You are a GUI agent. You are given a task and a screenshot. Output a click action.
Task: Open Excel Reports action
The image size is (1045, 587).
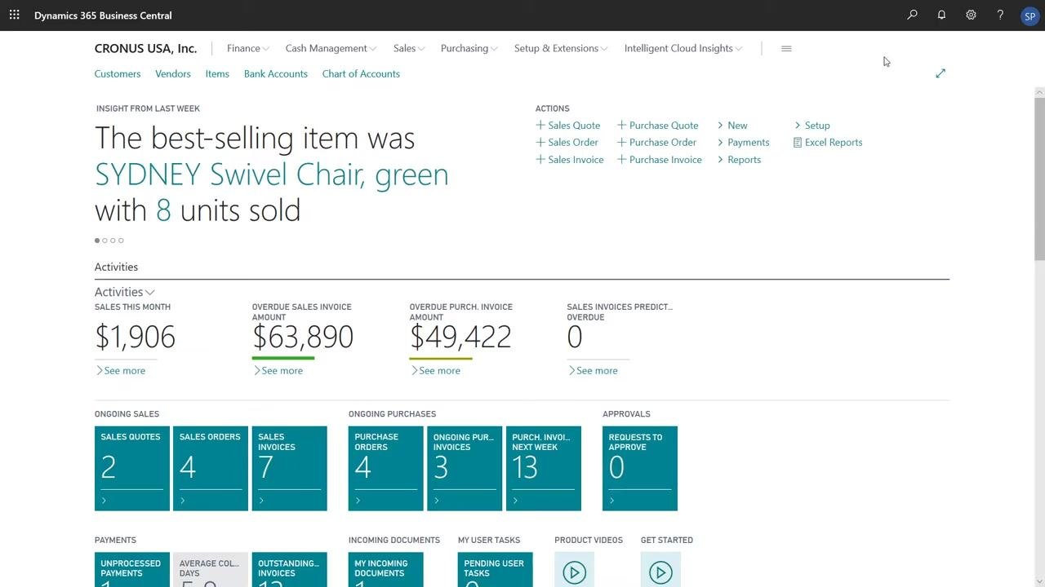pyautogui.click(x=828, y=142)
